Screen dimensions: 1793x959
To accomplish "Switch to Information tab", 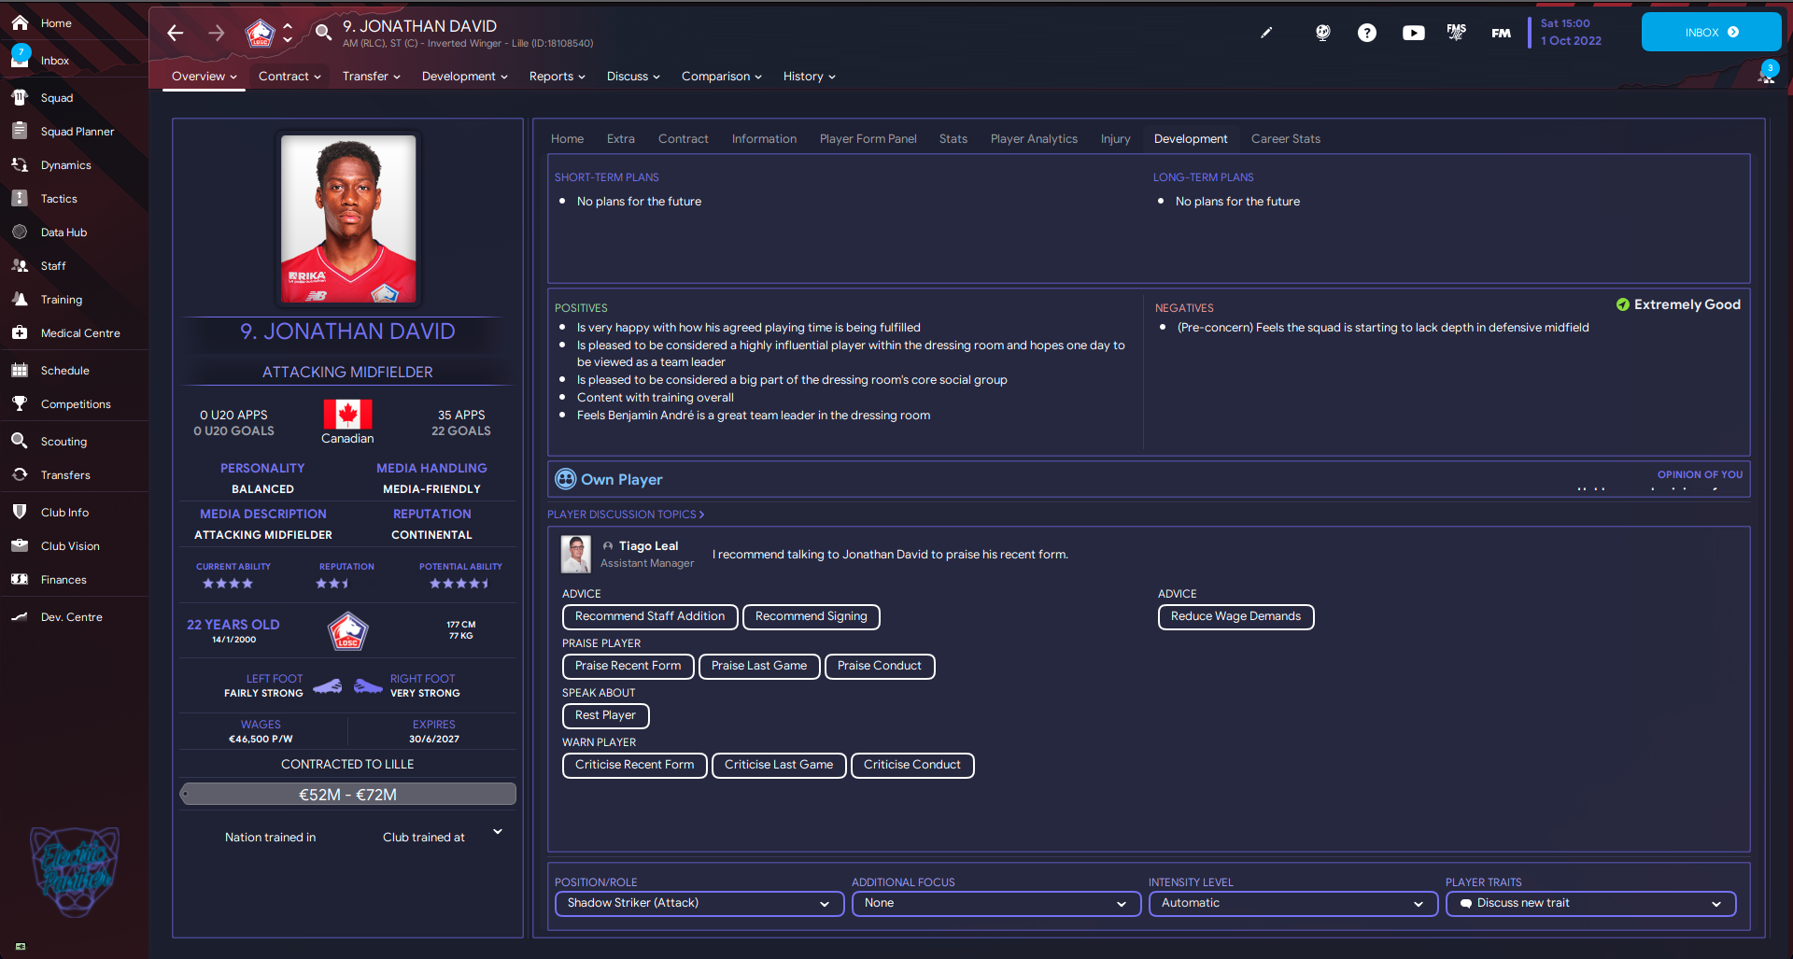I will point(764,139).
